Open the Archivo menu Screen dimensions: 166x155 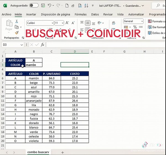point(6,14)
